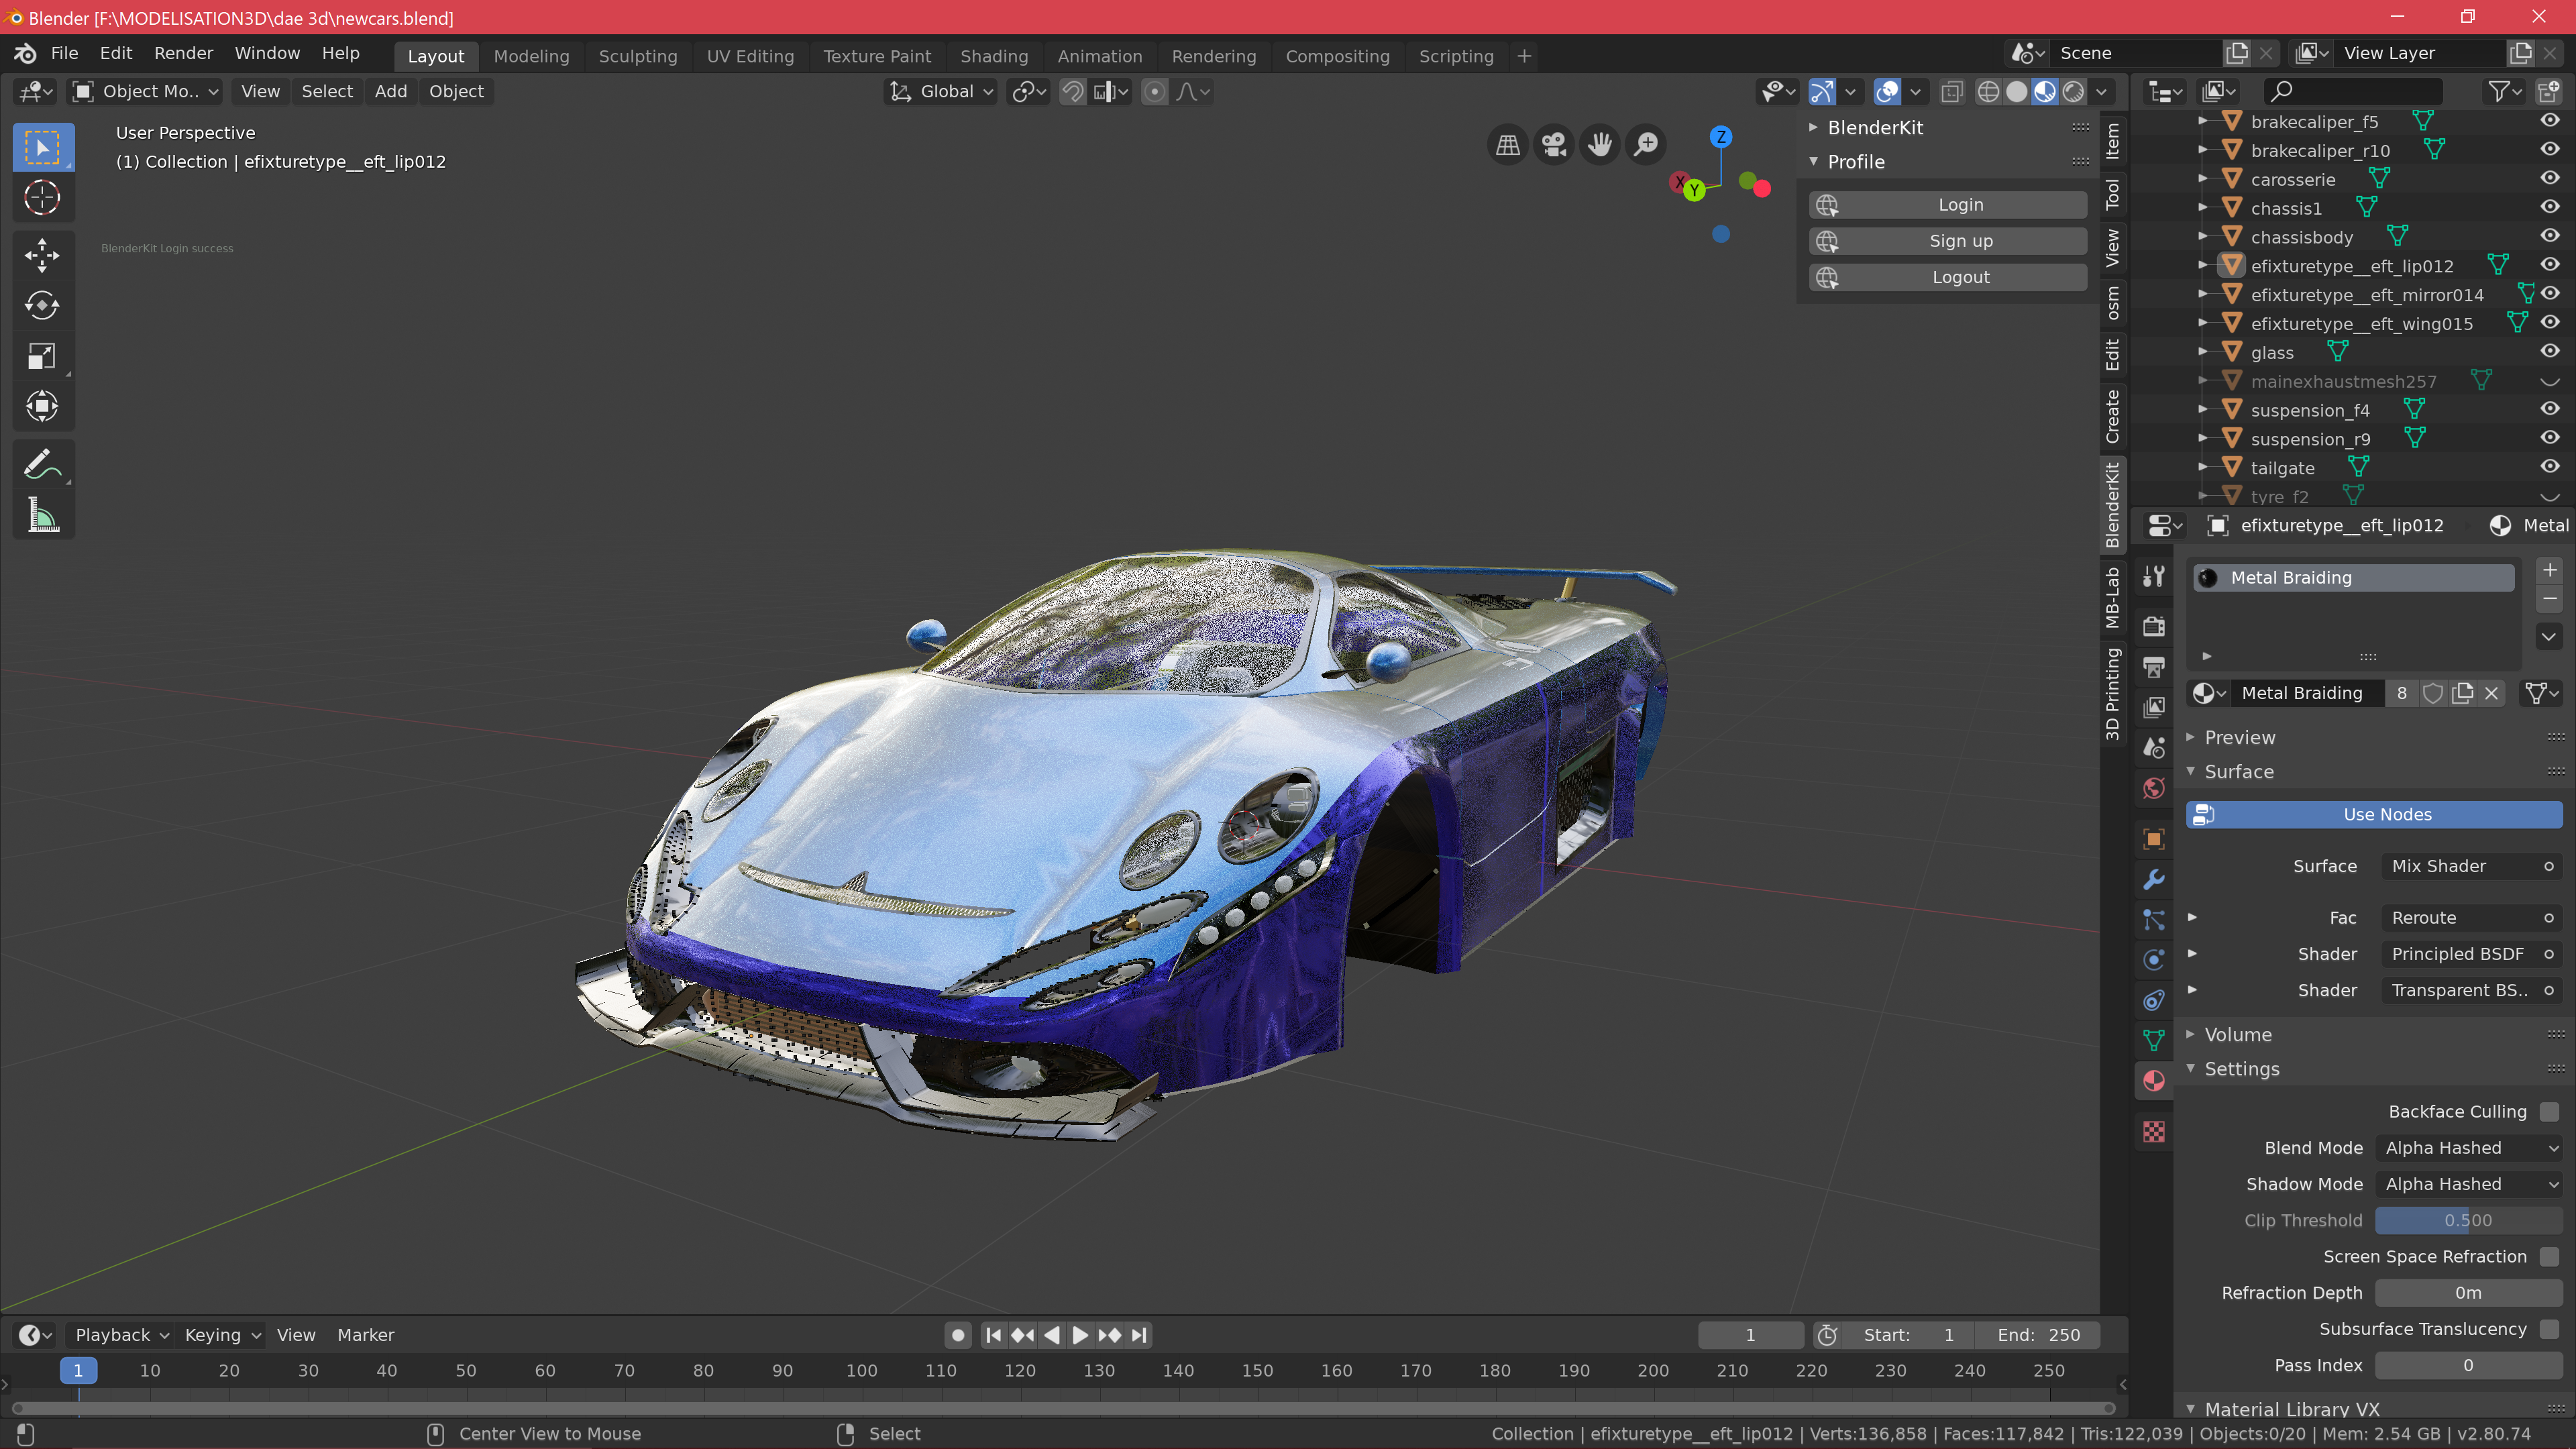Hide the tailgate object in outliner
2576x1449 pixels.
2550,466
